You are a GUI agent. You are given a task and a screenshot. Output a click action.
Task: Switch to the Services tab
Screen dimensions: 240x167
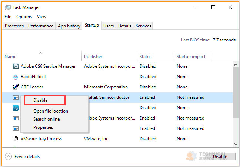143,26
